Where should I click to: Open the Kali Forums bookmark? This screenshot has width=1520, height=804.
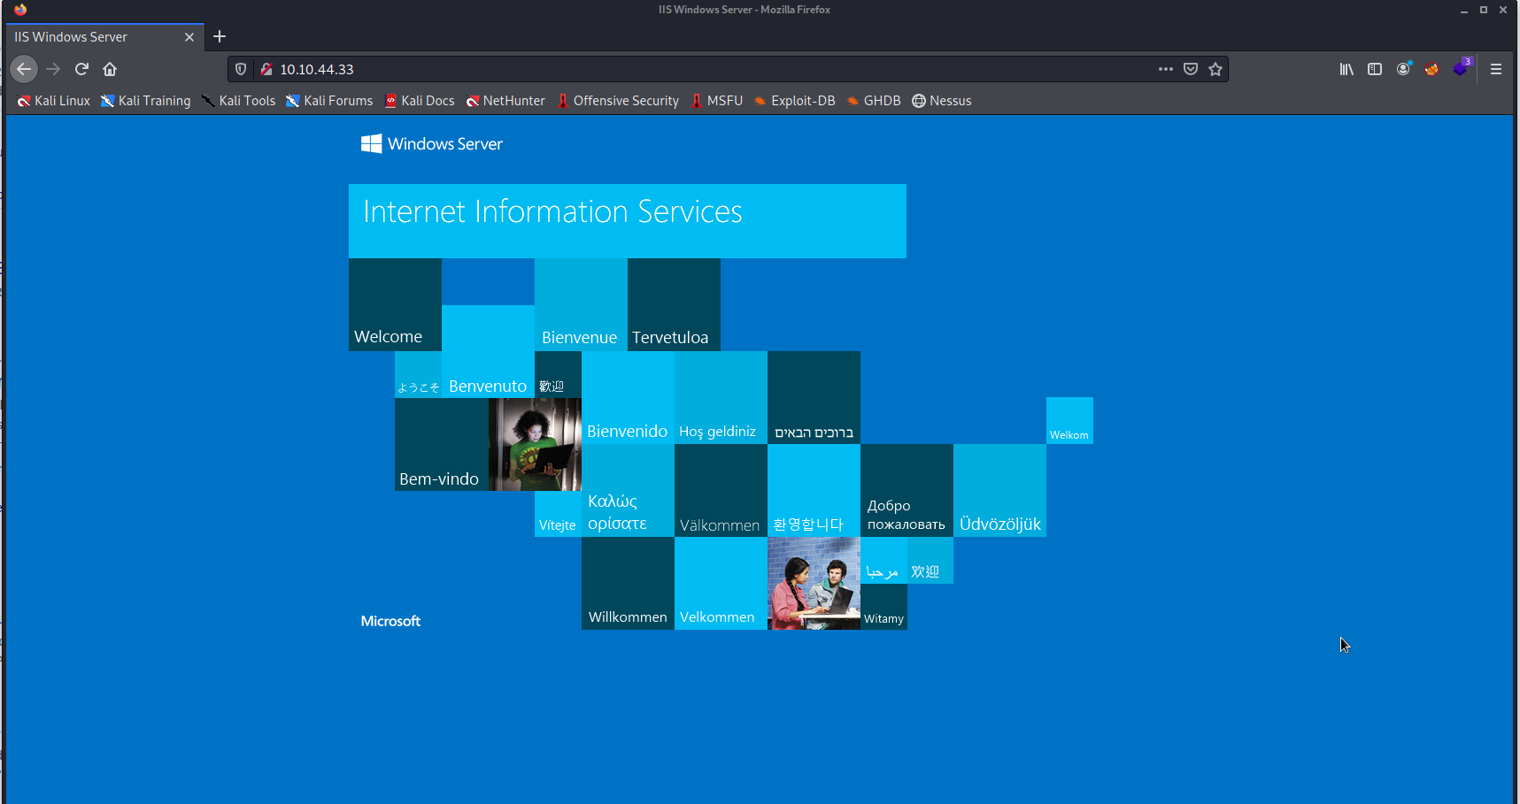point(329,101)
